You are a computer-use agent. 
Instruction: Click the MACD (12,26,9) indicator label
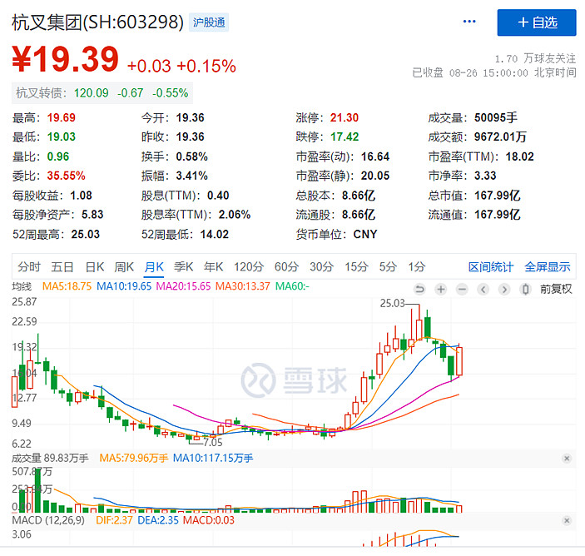click(48, 520)
